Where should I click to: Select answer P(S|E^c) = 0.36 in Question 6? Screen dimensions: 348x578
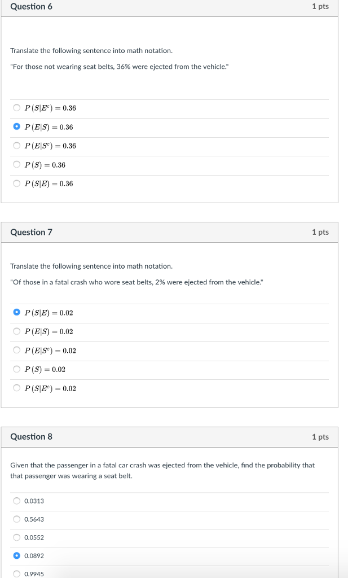(17, 108)
